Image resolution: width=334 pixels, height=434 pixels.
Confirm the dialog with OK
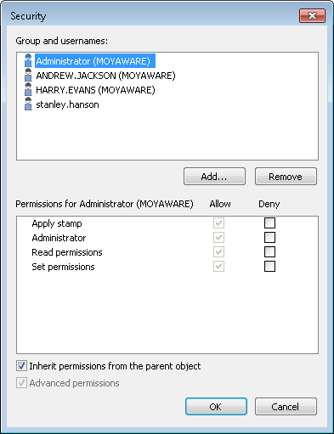point(216,407)
